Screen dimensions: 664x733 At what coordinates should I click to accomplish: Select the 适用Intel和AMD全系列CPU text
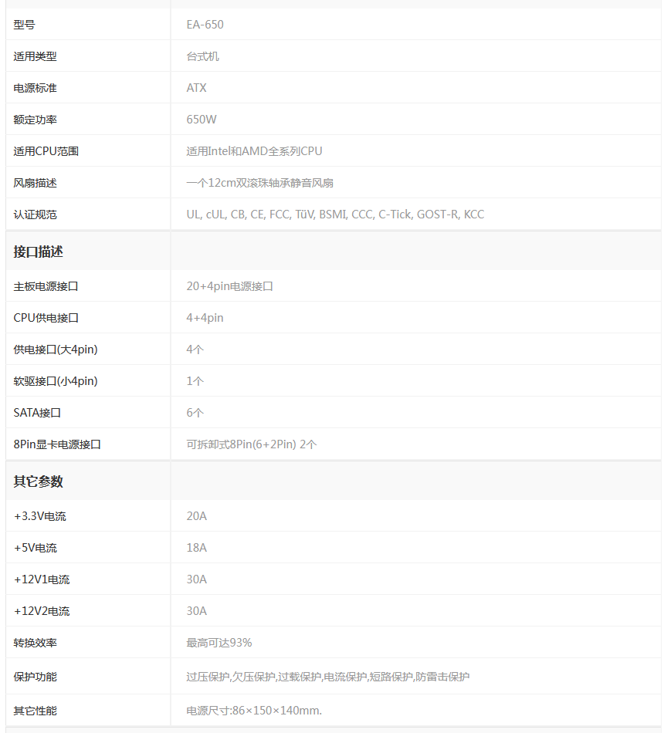pyautogui.click(x=254, y=151)
